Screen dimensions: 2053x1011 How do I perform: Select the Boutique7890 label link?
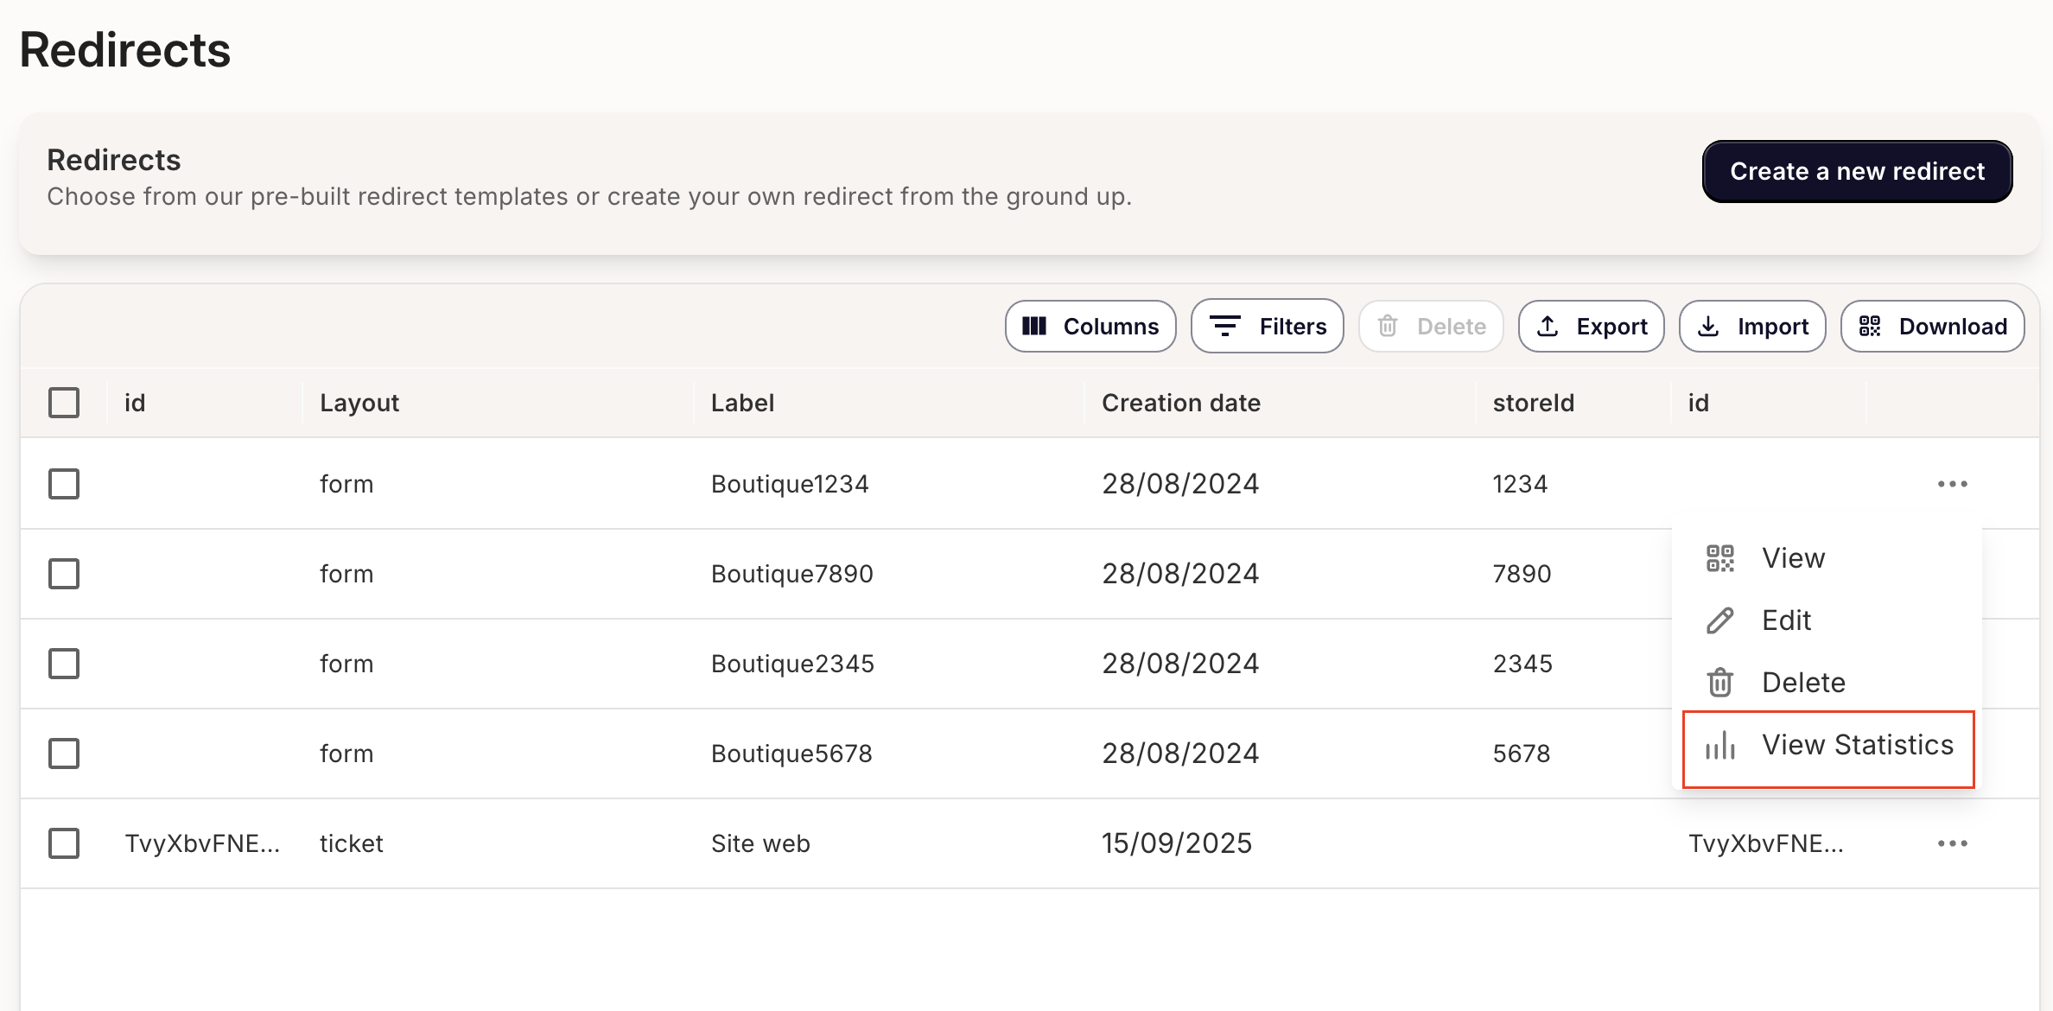(791, 573)
